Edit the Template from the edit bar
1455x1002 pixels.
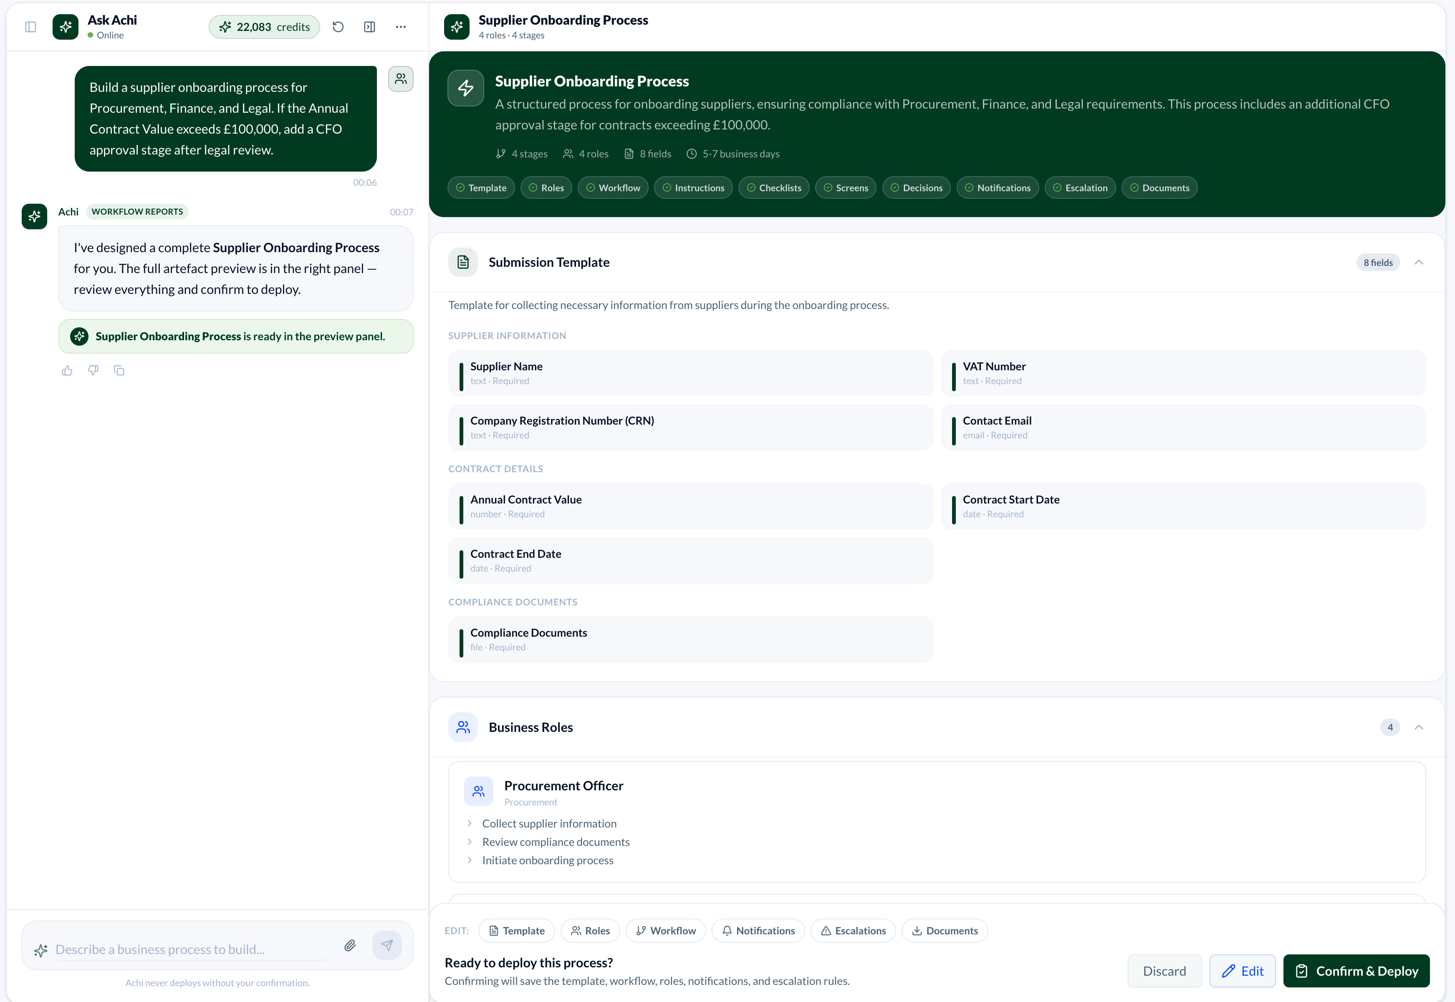(x=517, y=931)
